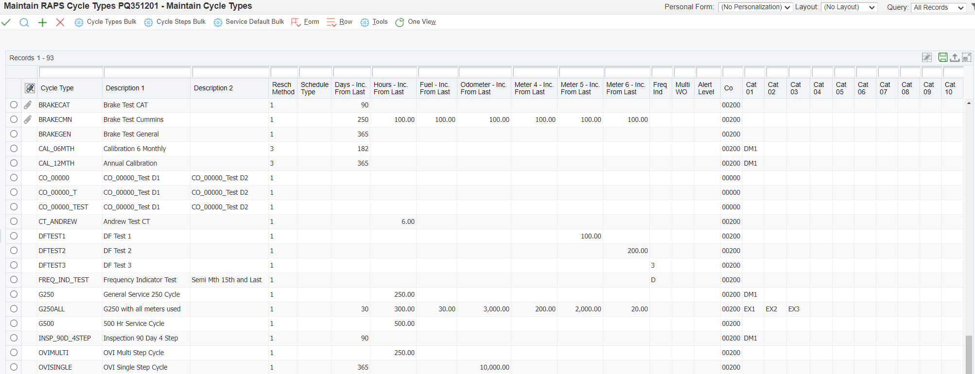
Task: Select the G250ALL row radio button
Action: point(14,309)
